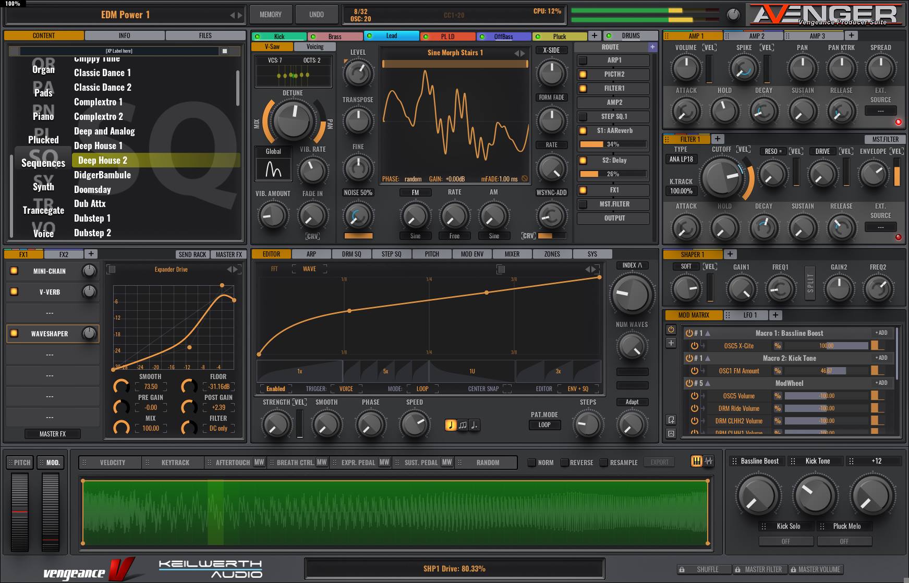Click the power icon in the Mod Matrix sidebar
Screen dimensions: 909x583
[671, 330]
